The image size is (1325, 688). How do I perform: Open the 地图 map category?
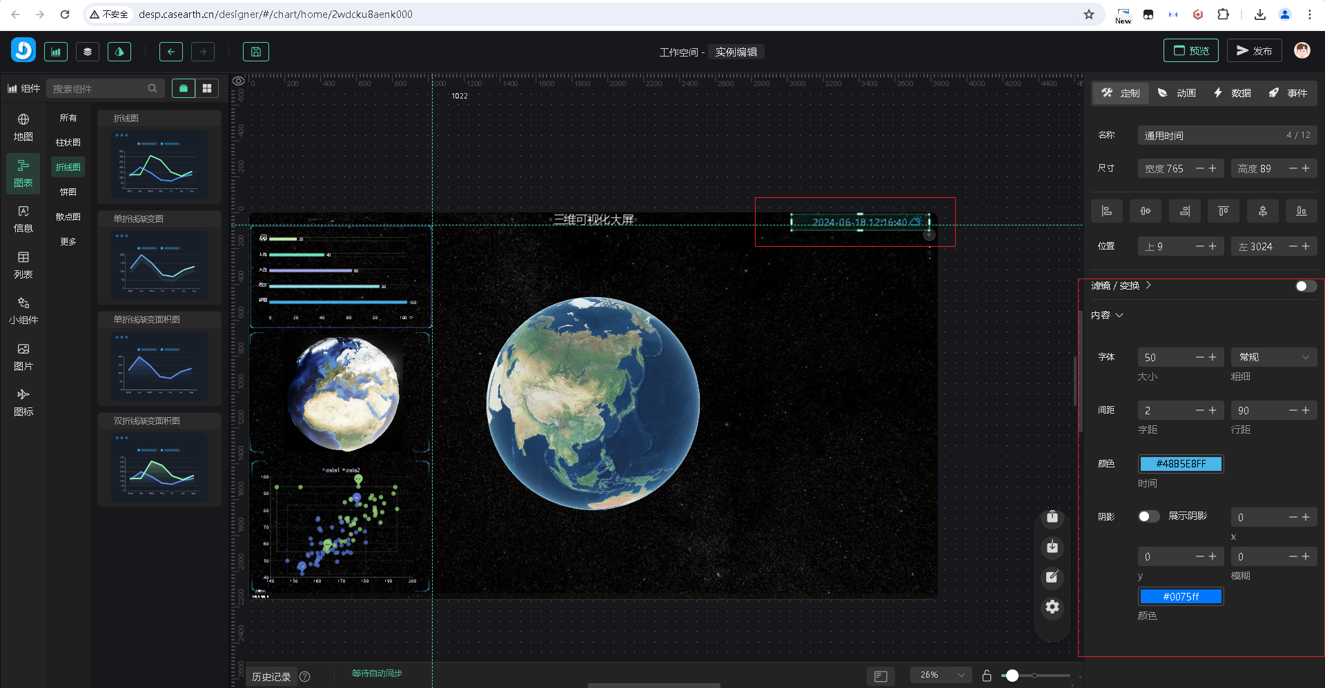pyautogui.click(x=23, y=128)
